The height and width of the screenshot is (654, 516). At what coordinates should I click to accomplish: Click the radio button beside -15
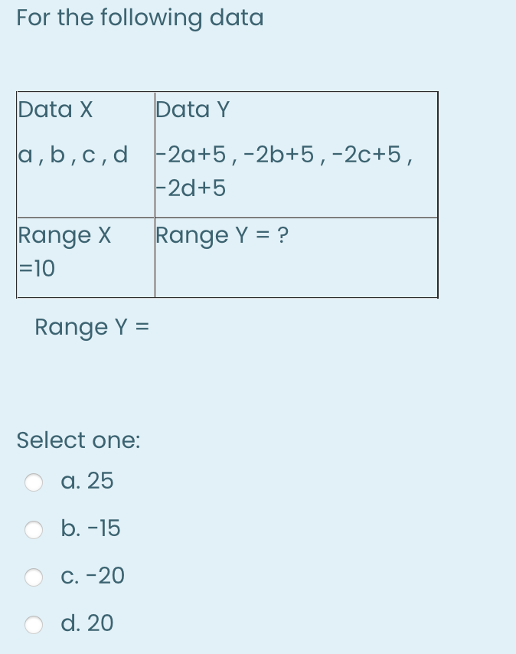click(34, 528)
